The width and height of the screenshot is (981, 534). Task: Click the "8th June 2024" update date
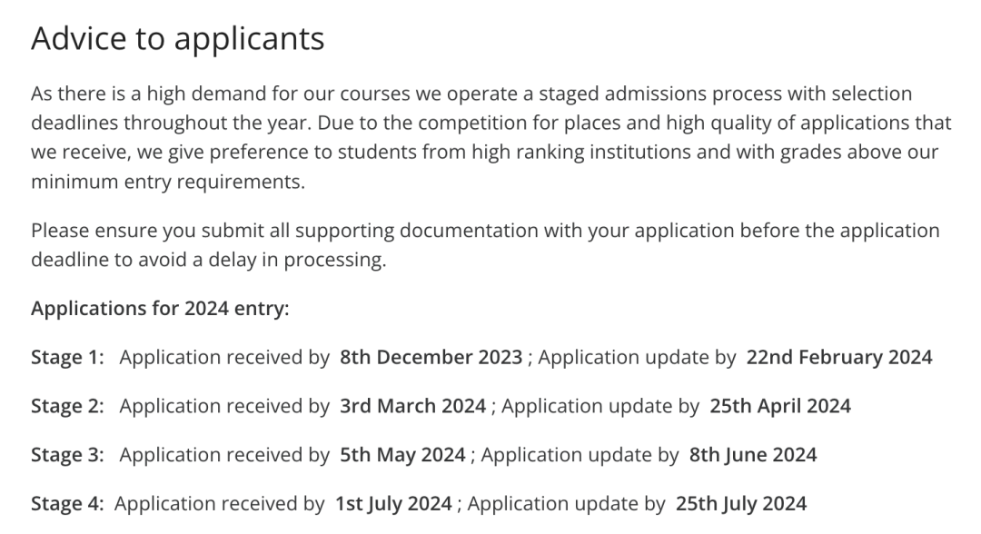point(753,454)
